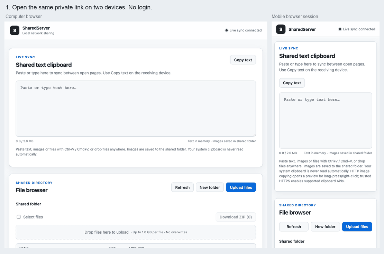Click Copy text button in computer browser
This screenshot has height=254, width=384.
coord(243,60)
